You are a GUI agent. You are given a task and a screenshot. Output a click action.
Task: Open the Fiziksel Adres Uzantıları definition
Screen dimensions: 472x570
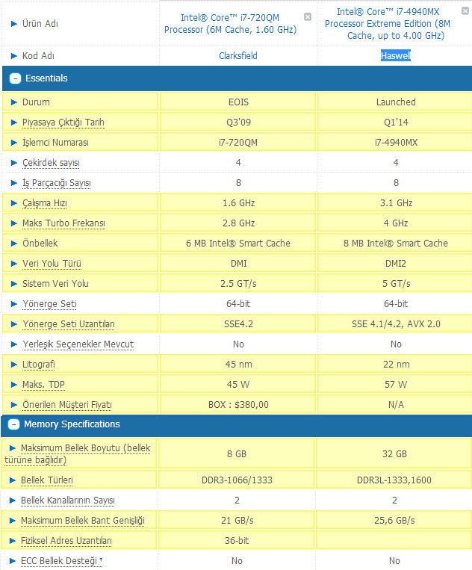(x=66, y=541)
